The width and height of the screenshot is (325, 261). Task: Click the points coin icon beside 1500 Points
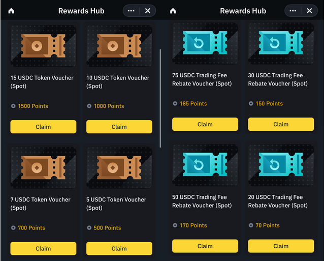pos(13,106)
